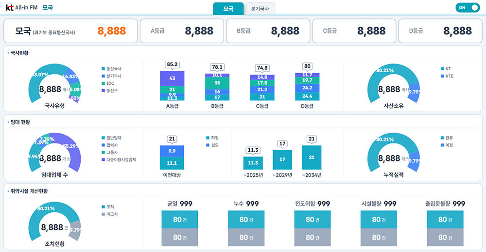The image size is (486, 252).
Task: Click the 80건 teal block under 균열
Action: (179, 220)
